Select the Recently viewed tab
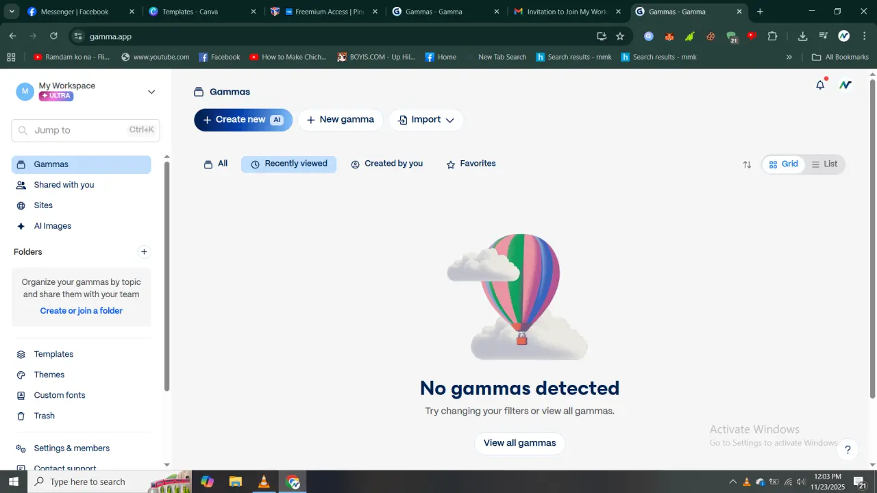 click(x=288, y=164)
